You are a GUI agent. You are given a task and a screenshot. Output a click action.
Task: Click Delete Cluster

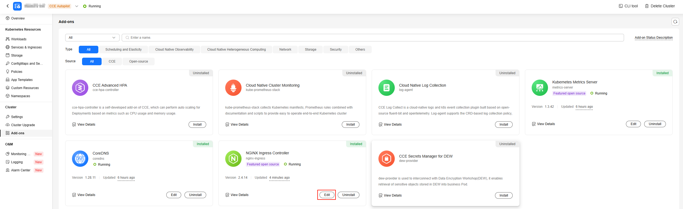point(660,6)
